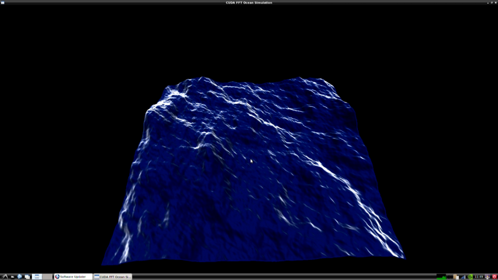Screen dimensions: 498x280
Task: Click the screen lock monitor icon
Action: [x=488, y=277]
